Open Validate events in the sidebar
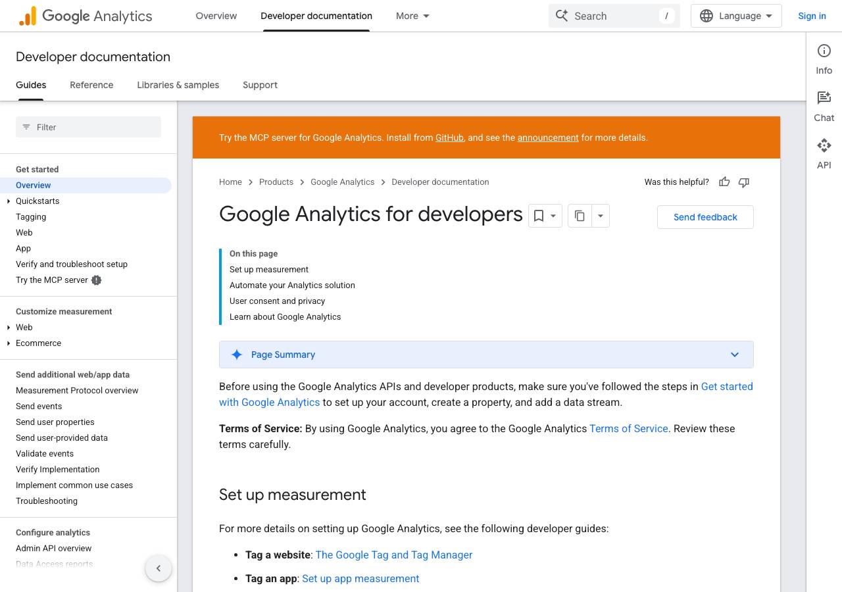Viewport: 842px width, 592px height. [45, 454]
